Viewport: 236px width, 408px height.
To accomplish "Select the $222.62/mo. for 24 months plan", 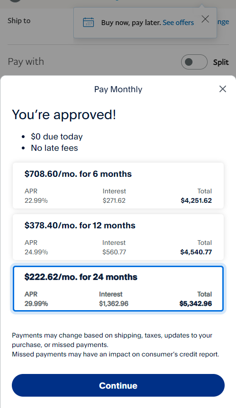I will [118, 288].
